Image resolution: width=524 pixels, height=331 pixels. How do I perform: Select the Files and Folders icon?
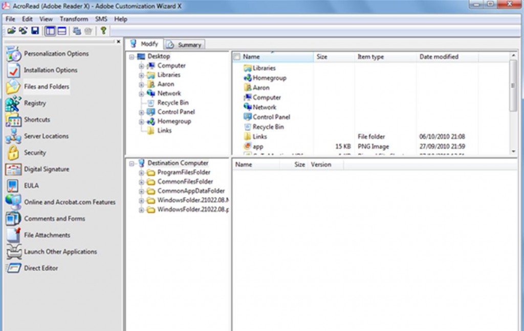(x=13, y=87)
